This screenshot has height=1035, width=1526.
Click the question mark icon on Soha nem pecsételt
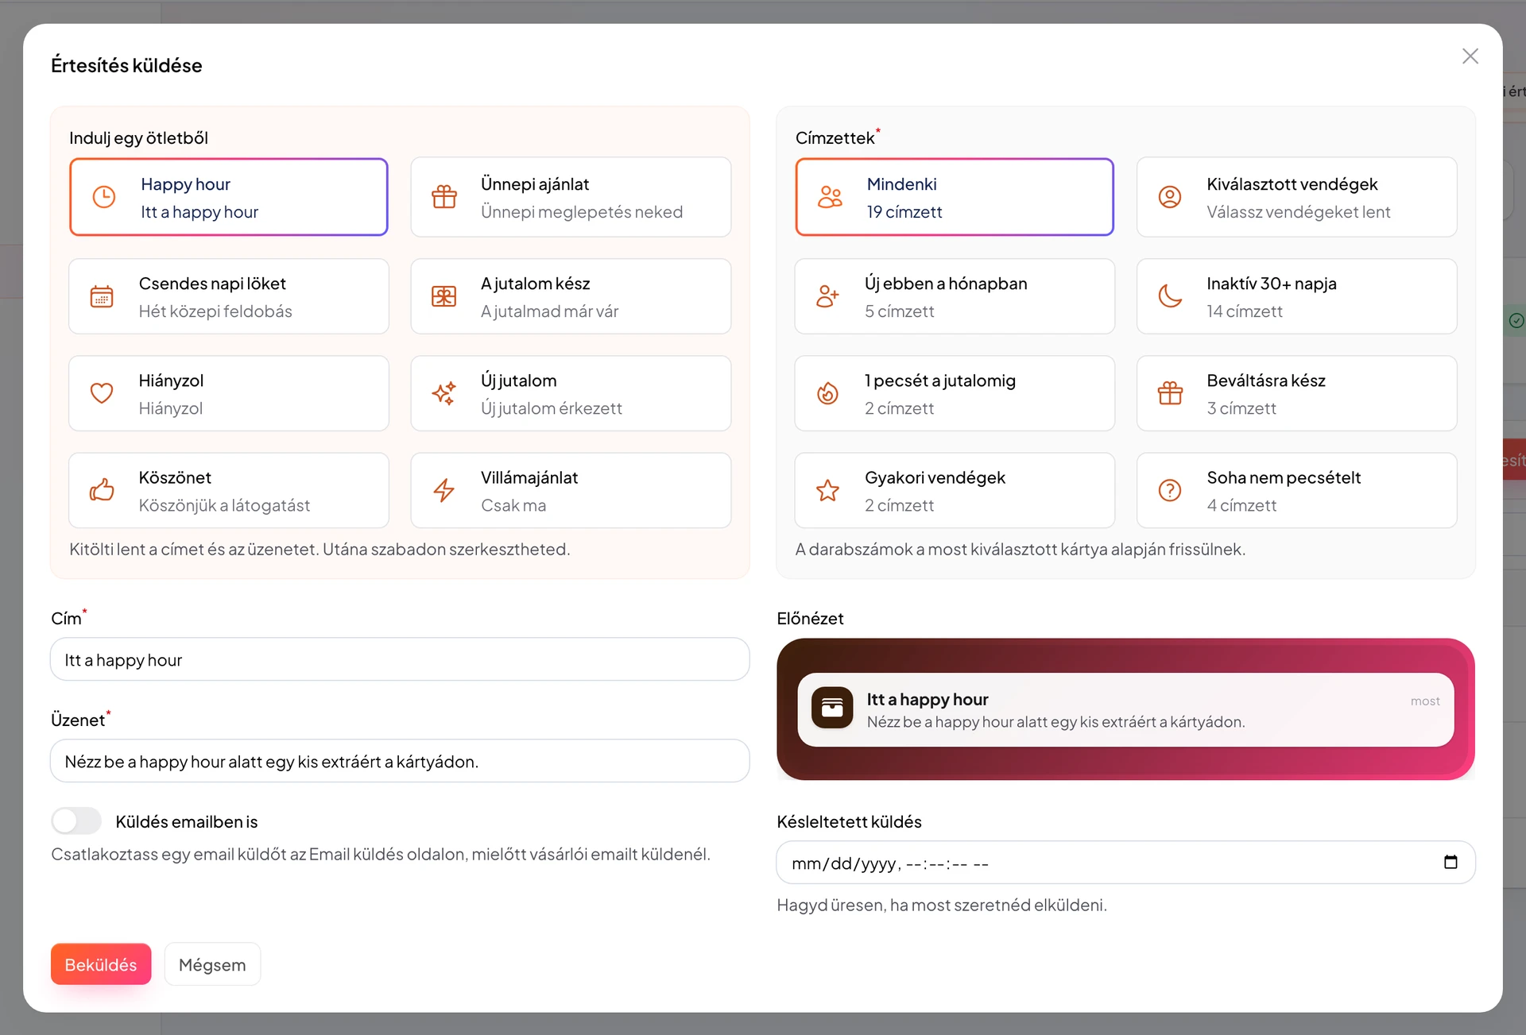tap(1170, 490)
